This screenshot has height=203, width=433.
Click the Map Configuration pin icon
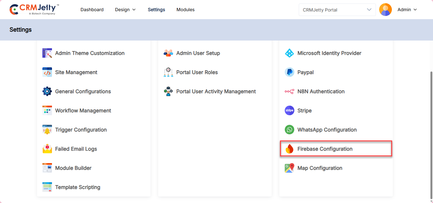point(289,168)
